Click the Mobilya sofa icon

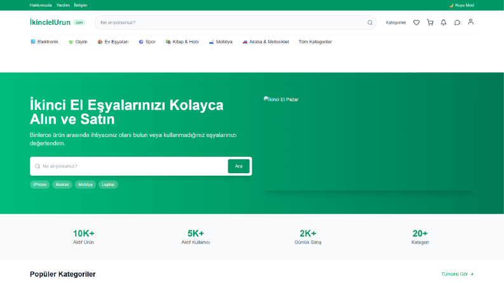(211, 42)
